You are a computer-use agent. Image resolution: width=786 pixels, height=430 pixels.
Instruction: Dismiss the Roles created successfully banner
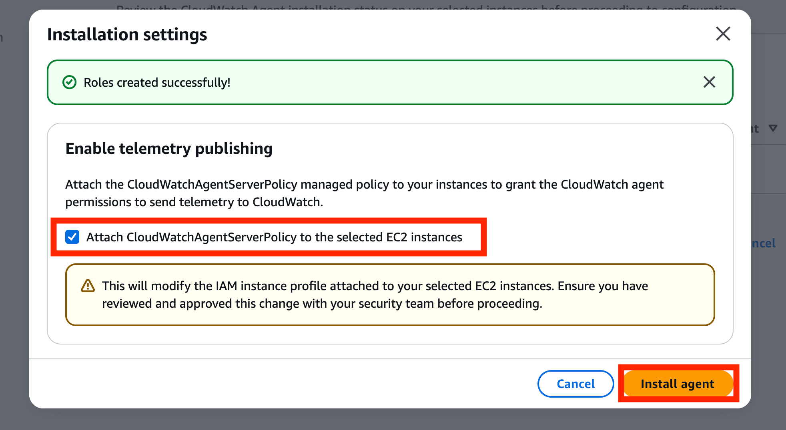[x=709, y=82]
